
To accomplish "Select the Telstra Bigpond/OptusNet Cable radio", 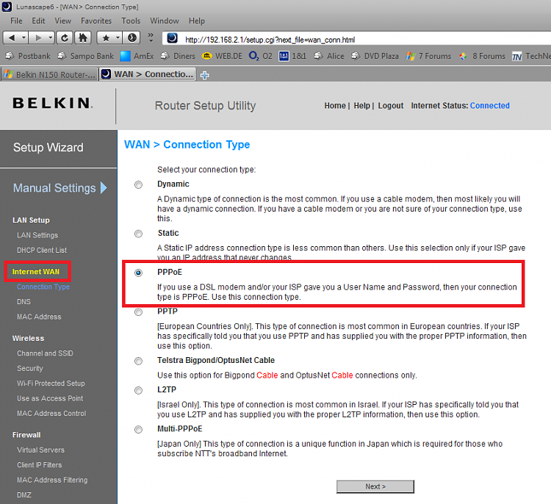I will 138,361.
